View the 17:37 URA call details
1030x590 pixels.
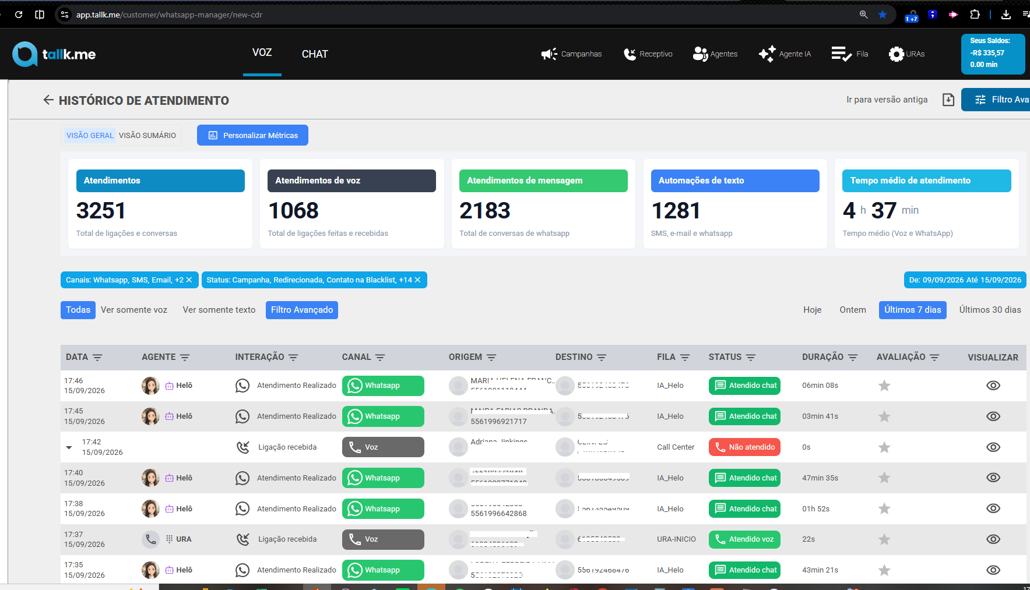pyautogui.click(x=993, y=539)
